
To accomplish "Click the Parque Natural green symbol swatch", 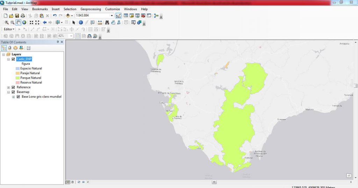I will (17, 78).
